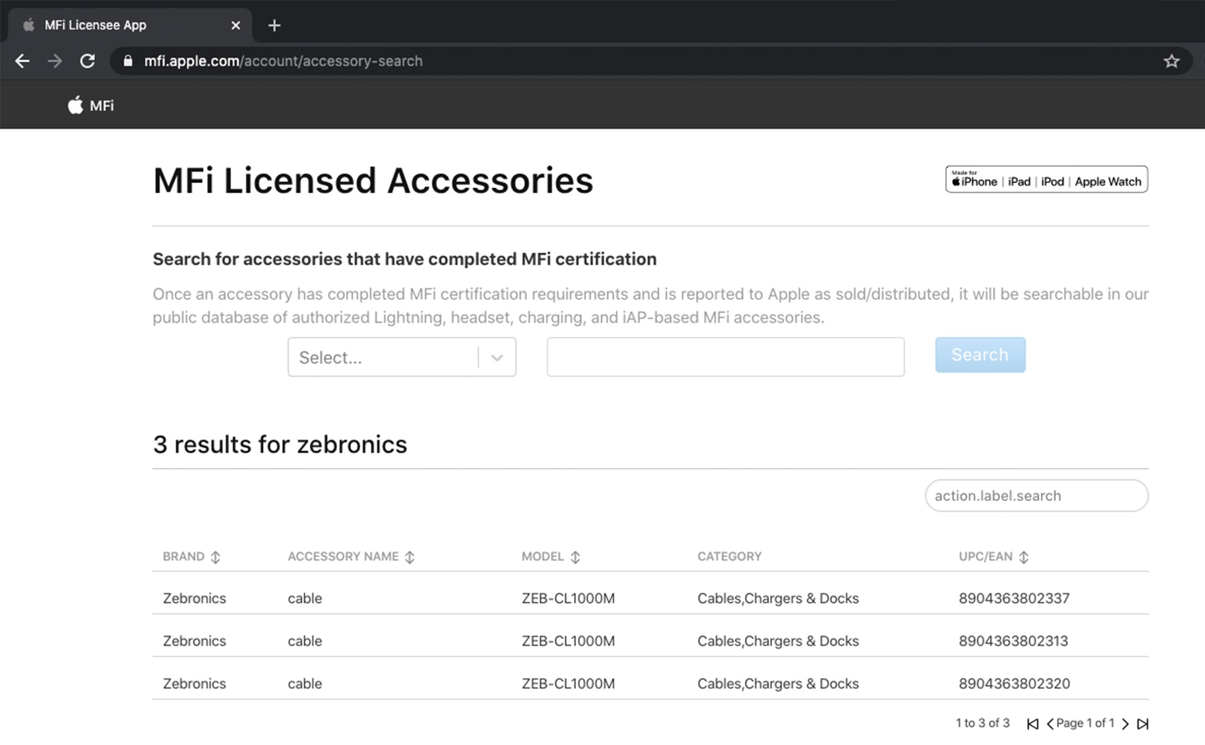Viewport: 1205px width, 745px height.
Task: Select UPC value 8904363802320
Action: (x=1014, y=684)
